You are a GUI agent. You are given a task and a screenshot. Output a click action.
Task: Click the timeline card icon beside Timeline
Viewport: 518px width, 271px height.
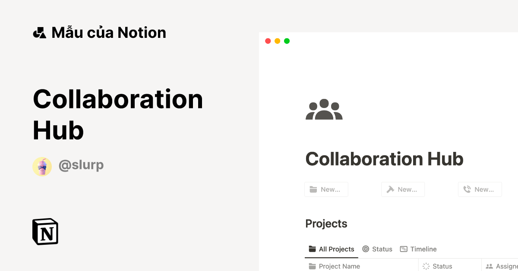[x=404, y=249]
